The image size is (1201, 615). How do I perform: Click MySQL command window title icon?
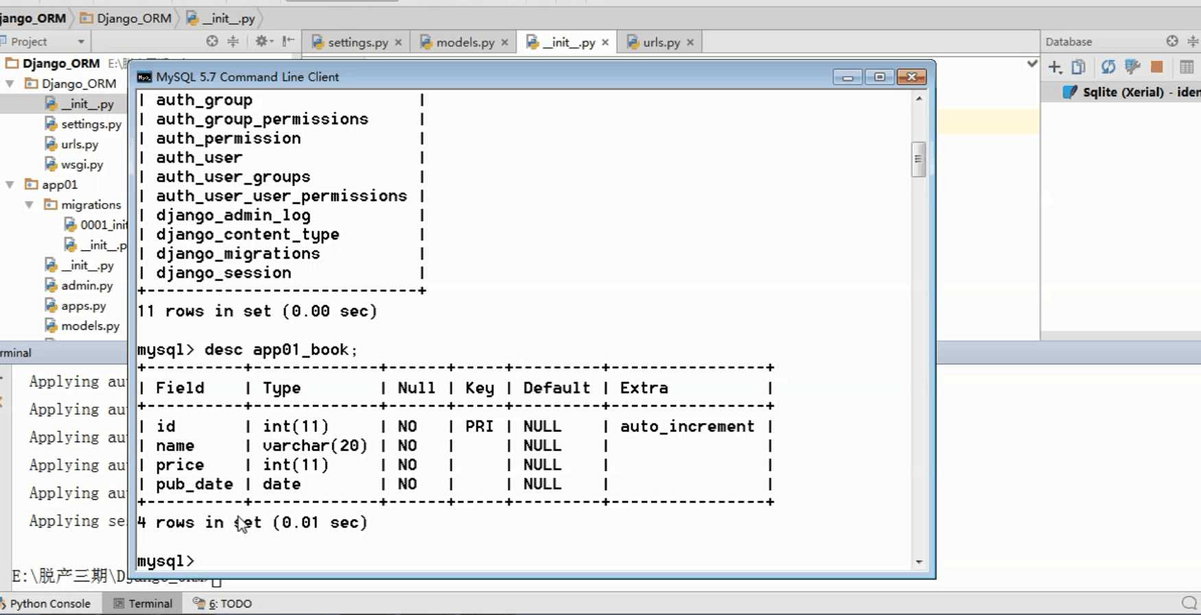pyautogui.click(x=144, y=77)
